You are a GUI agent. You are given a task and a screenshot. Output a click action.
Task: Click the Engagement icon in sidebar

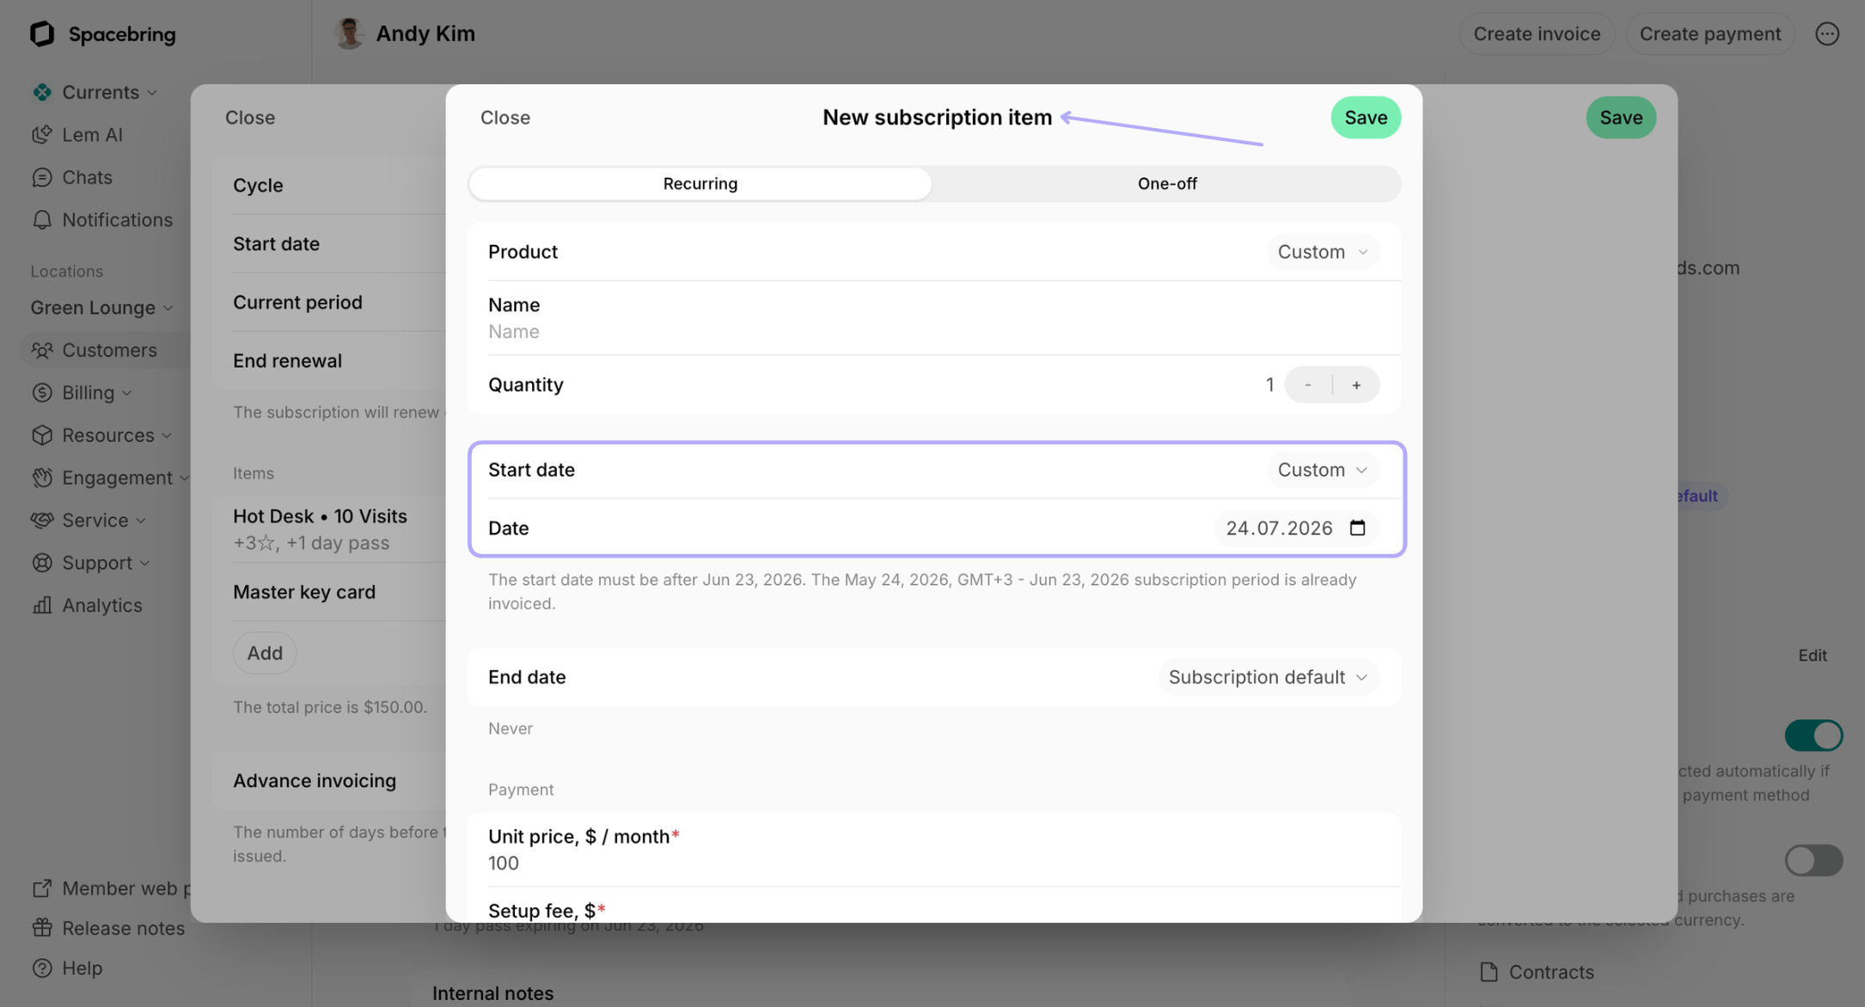(41, 478)
